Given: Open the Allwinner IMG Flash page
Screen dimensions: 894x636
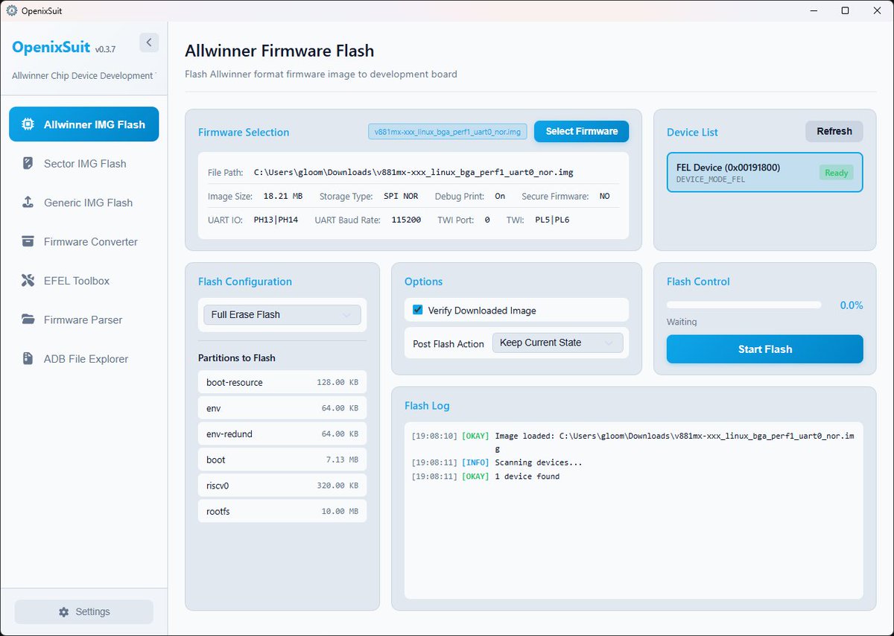Looking at the screenshot, I should coord(83,124).
